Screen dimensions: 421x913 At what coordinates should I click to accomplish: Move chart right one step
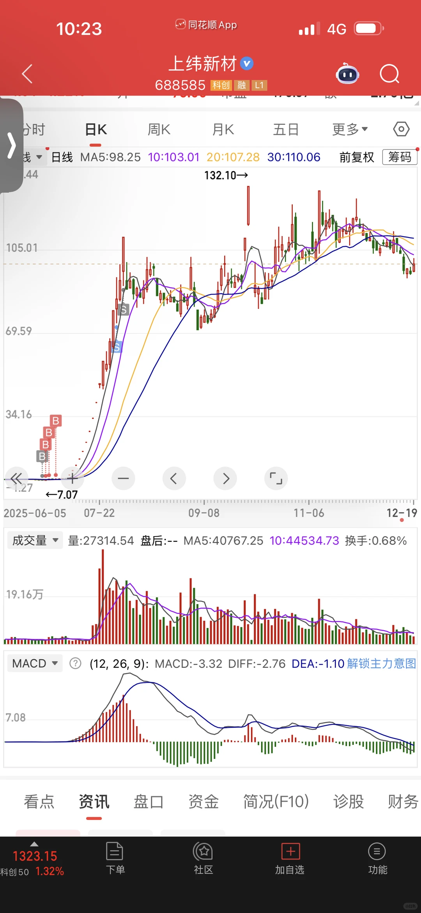pos(225,478)
